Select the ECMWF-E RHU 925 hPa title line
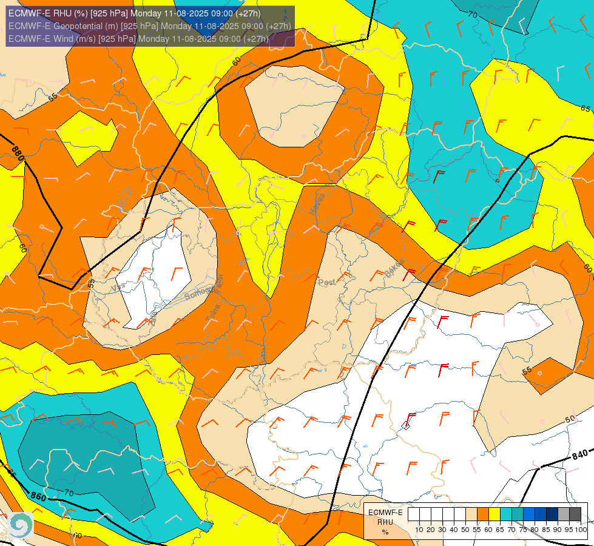Screen dimensions: 594x546 point(135,13)
